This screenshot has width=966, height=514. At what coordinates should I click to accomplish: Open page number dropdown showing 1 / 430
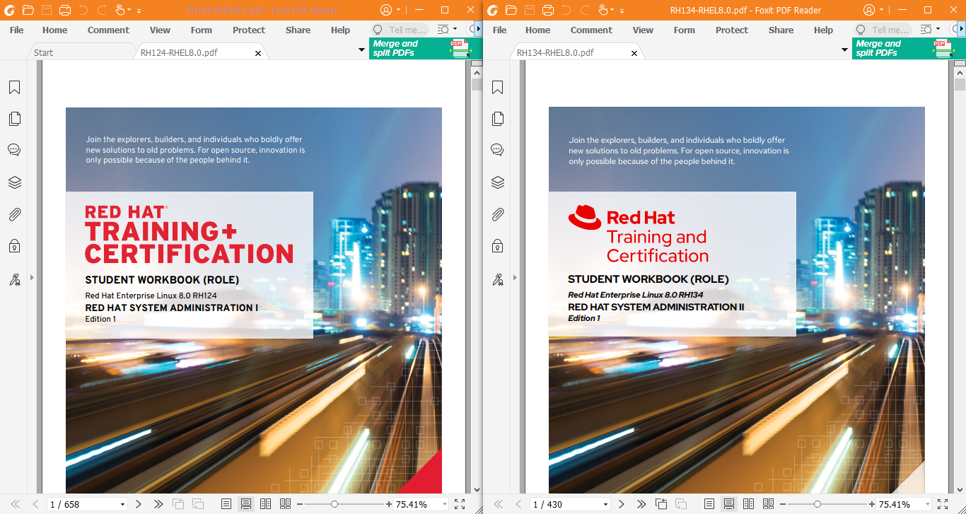tap(605, 505)
